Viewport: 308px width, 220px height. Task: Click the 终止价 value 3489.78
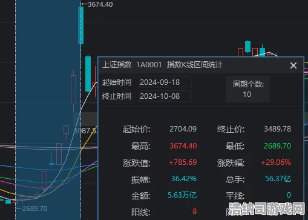click(278, 129)
